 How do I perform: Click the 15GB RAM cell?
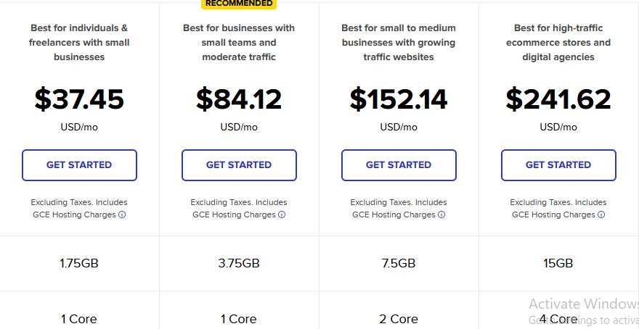[x=558, y=264]
